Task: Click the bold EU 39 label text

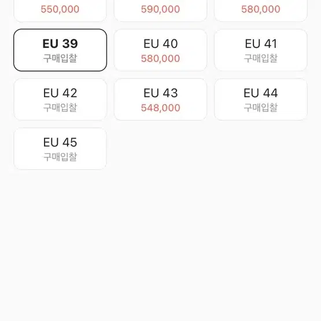Action: [x=60, y=43]
